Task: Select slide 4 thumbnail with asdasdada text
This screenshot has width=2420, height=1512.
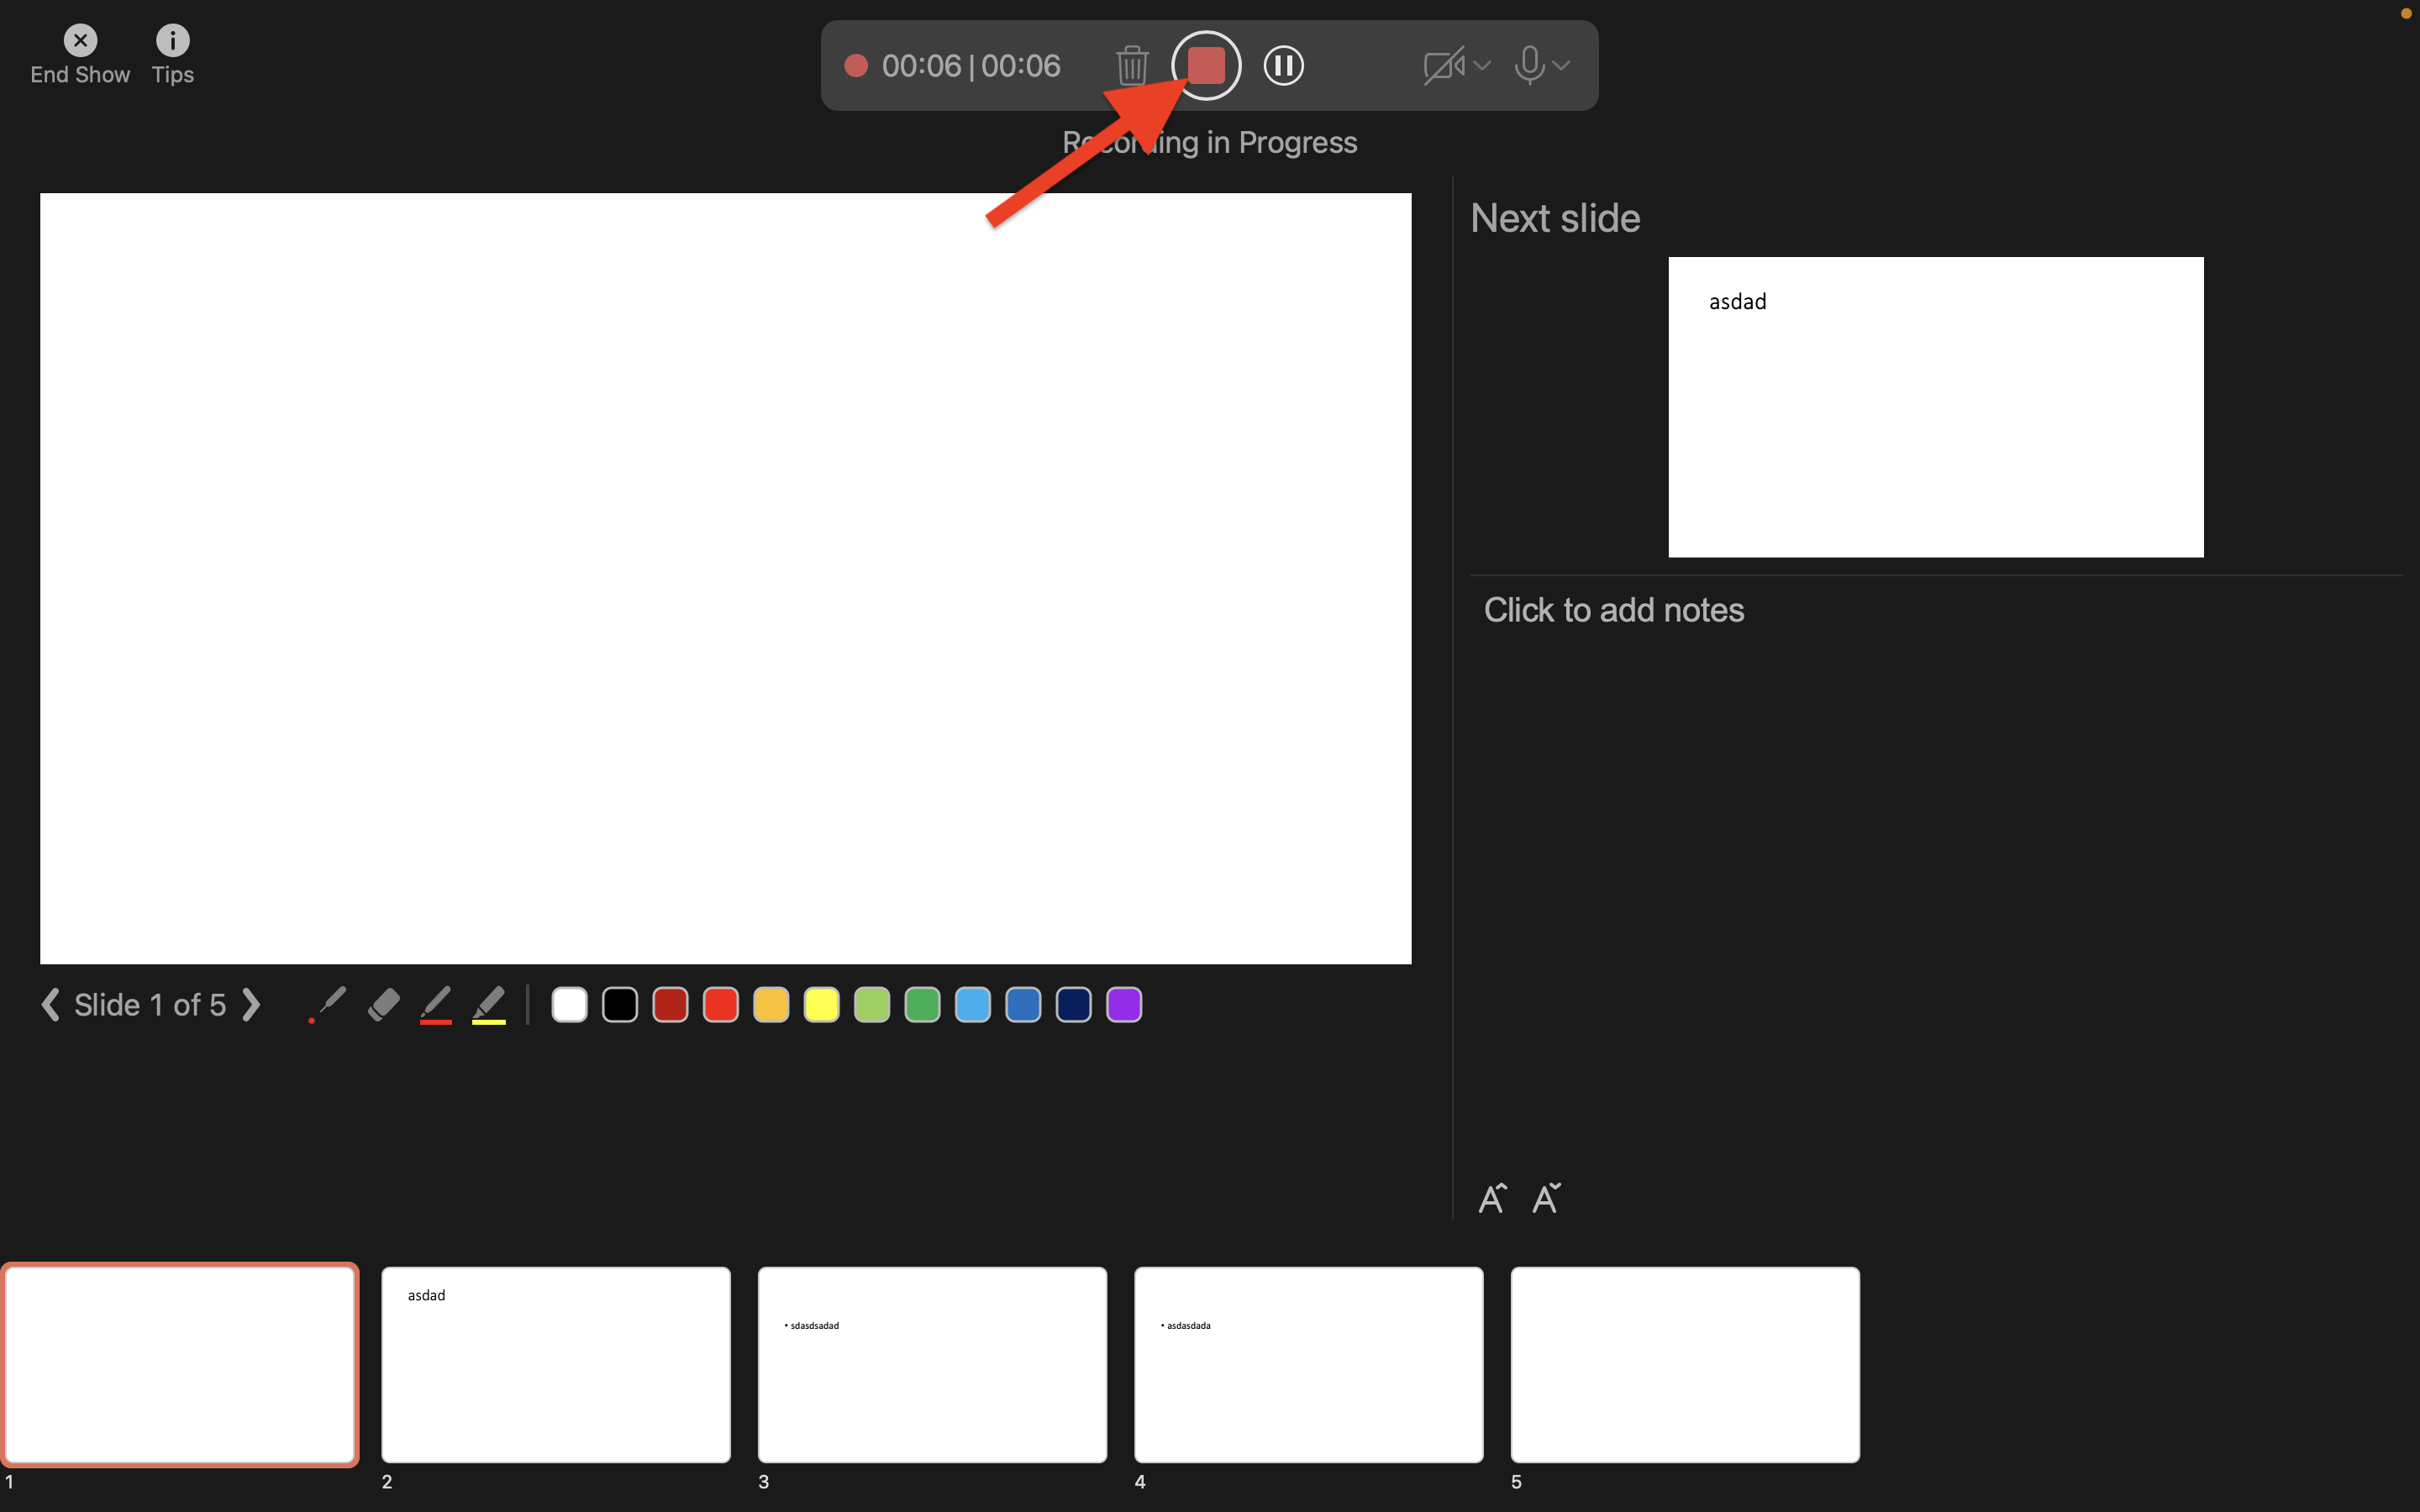Action: 1308,1364
